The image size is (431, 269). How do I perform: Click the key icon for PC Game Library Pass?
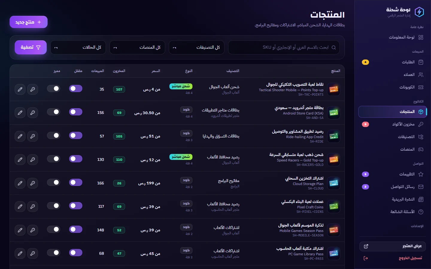coord(33,253)
